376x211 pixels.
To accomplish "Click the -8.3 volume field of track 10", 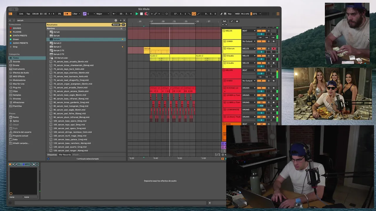I will click(x=261, y=98).
